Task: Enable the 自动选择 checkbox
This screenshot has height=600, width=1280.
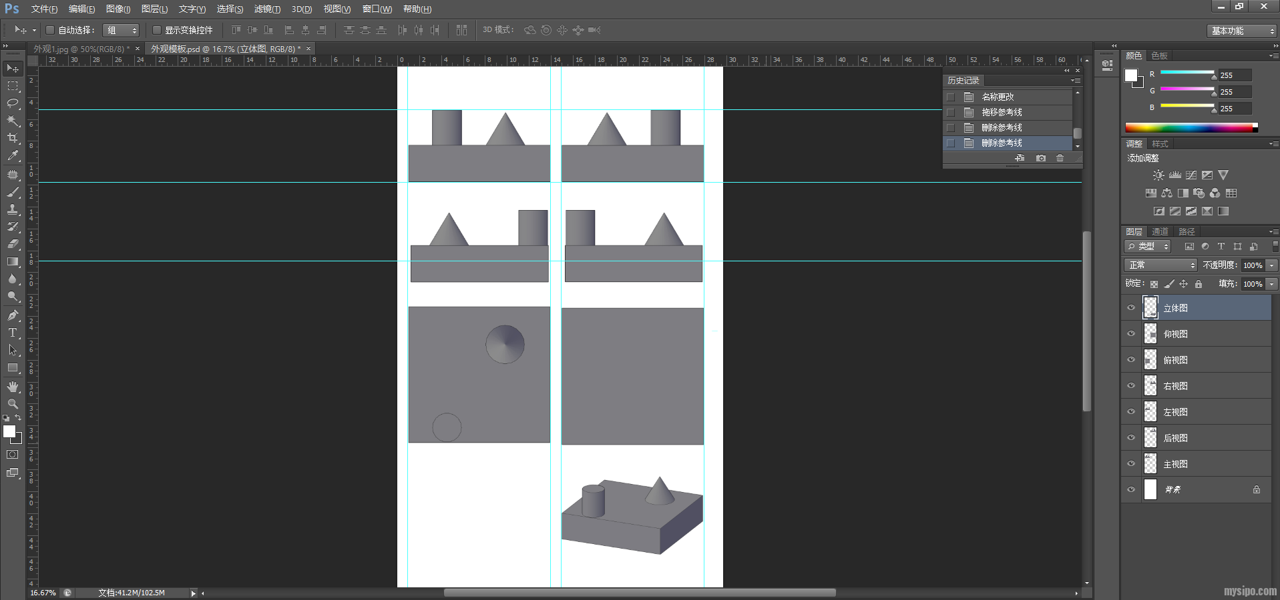Action: pos(50,30)
